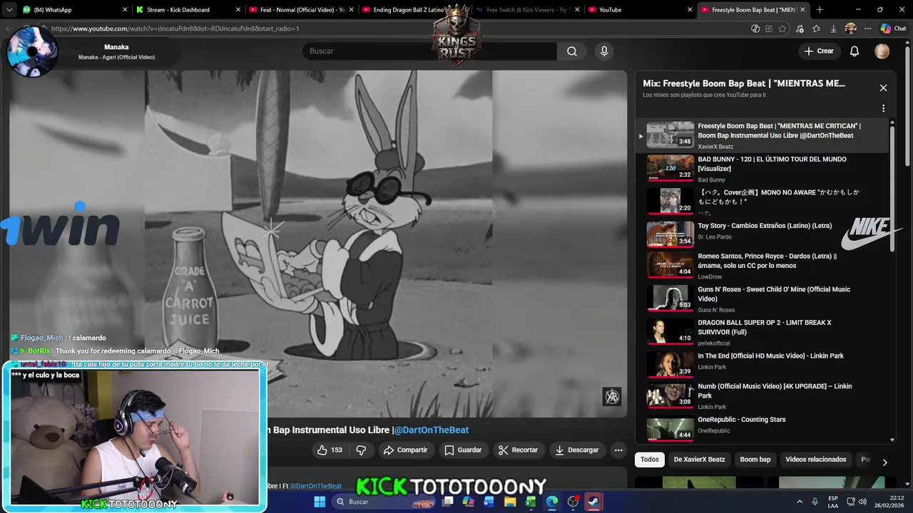
Task: Focus the YouTube Buscar search field
Action: (430, 51)
